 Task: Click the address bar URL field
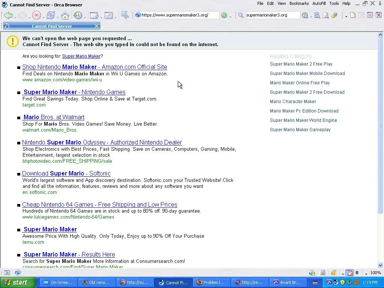(177, 15)
